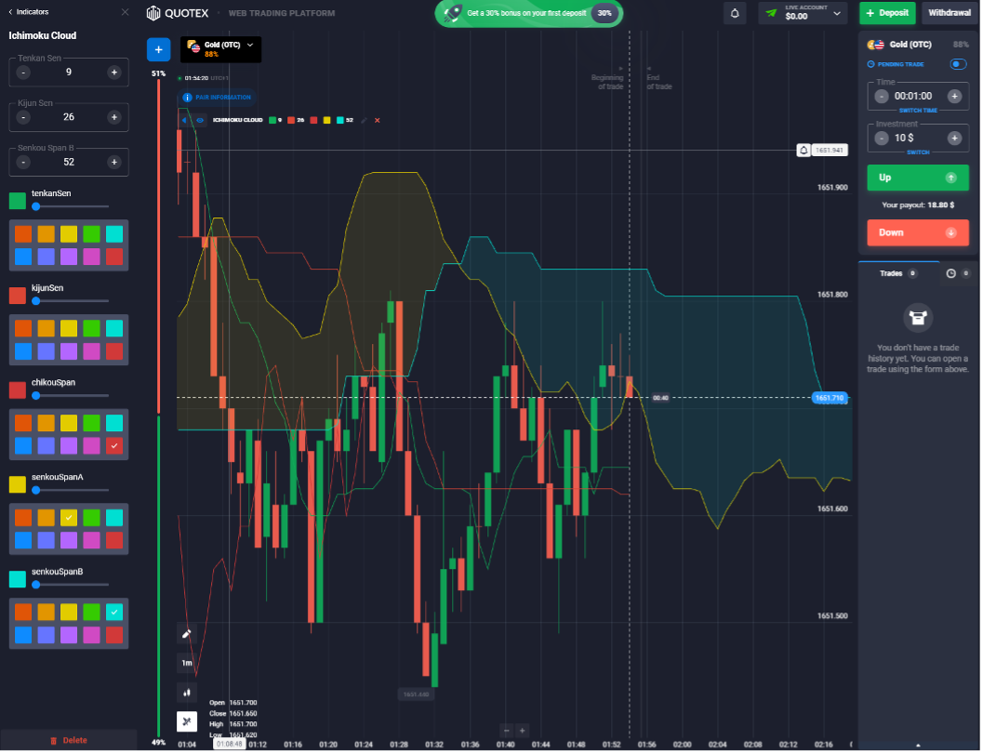Viewport: 983px width, 752px height.
Task: Open the 1m timeframe selector icon
Action: (186, 662)
